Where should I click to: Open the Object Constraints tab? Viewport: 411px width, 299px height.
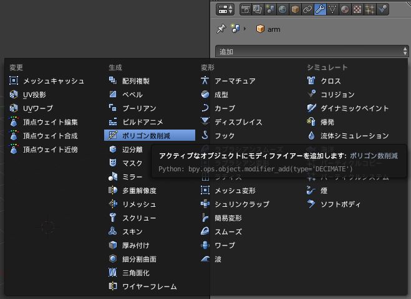tap(307, 9)
